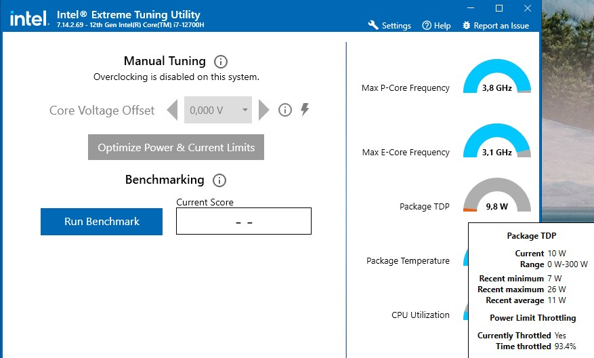Click Optimize Power & Current Limits button
The image size is (594, 358).
click(x=176, y=147)
